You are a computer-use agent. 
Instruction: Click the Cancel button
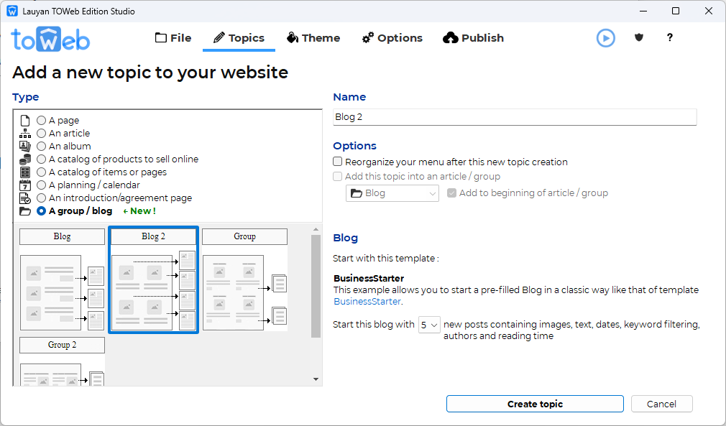[x=661, y=404]
